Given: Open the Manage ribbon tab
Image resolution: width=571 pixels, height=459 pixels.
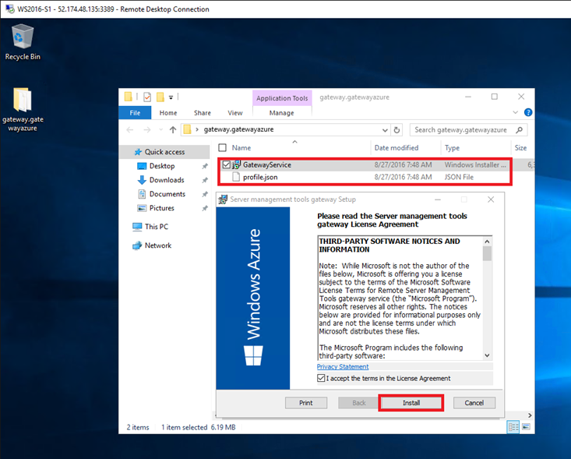Looking at the screenshot, I should (x=281, y=113).
